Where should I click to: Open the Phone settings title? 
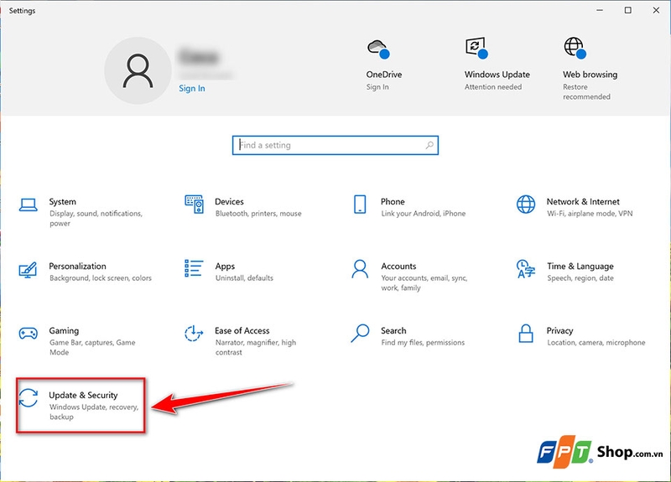click(393, 202)
